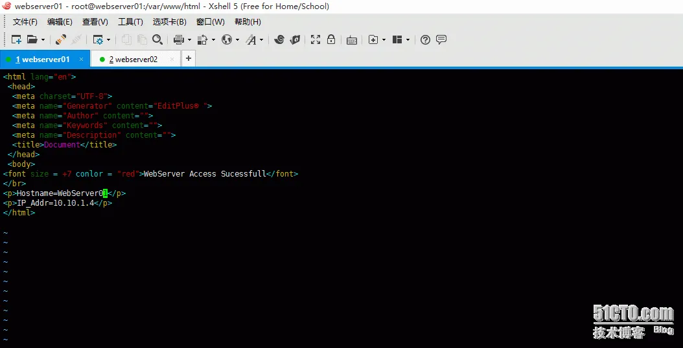Open session Properties gear icon
This screenshot has width=683, height=348.
pos(98,39)
